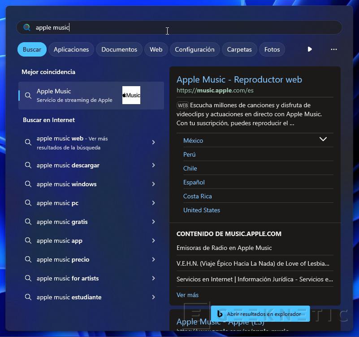The image size is (359, 337).
Task: Expand arrow for apple music precio suggestion
Action: click(x=153, y=259)
